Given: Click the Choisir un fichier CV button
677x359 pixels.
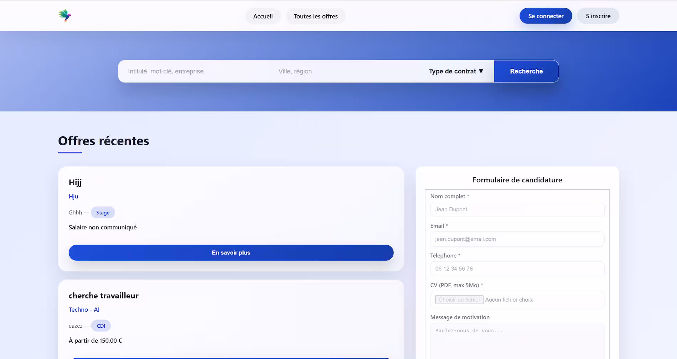Looking at the screenshot, I should coord(459,300).
